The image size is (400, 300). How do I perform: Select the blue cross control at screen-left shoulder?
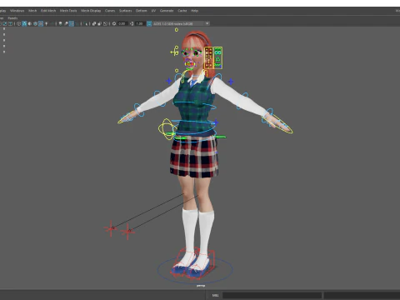(169, 81)
